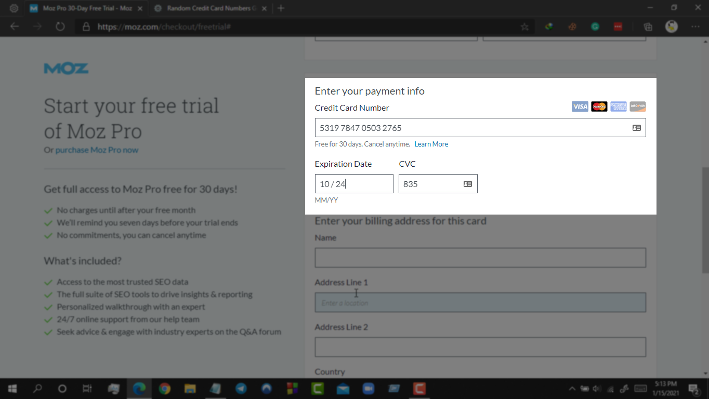Image resolution: width=709 pixels, height=399 pixels.
Task: Click the 'MM/YY' hint text
Action: 326,200
